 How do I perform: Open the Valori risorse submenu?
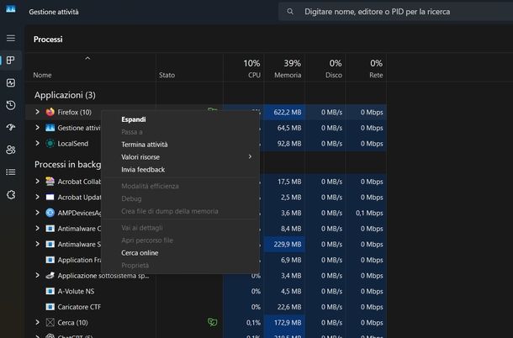[x=181, y=157]
